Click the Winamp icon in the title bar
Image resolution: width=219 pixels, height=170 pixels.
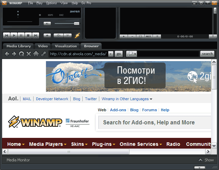(4, 3)
